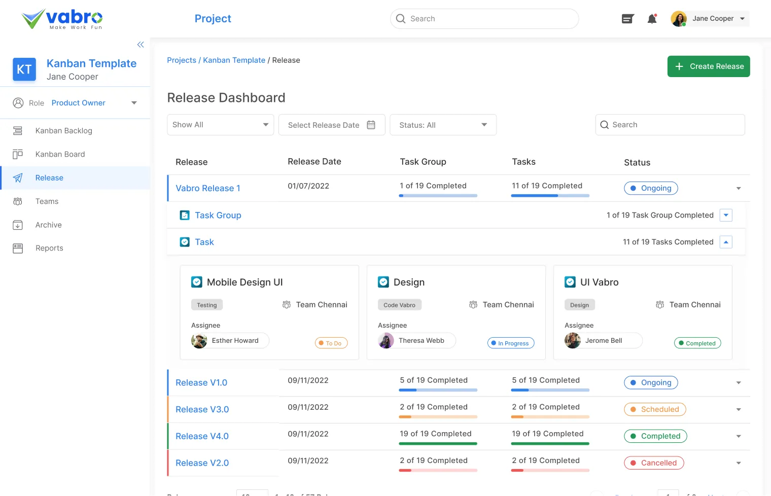
Task: Click the calendar icon in release date field
Action: point(371,125)
